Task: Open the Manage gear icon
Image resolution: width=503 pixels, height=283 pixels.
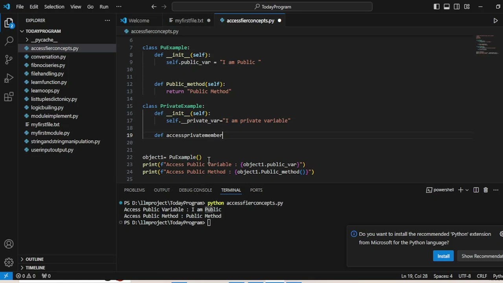Action: pos(9,262)
